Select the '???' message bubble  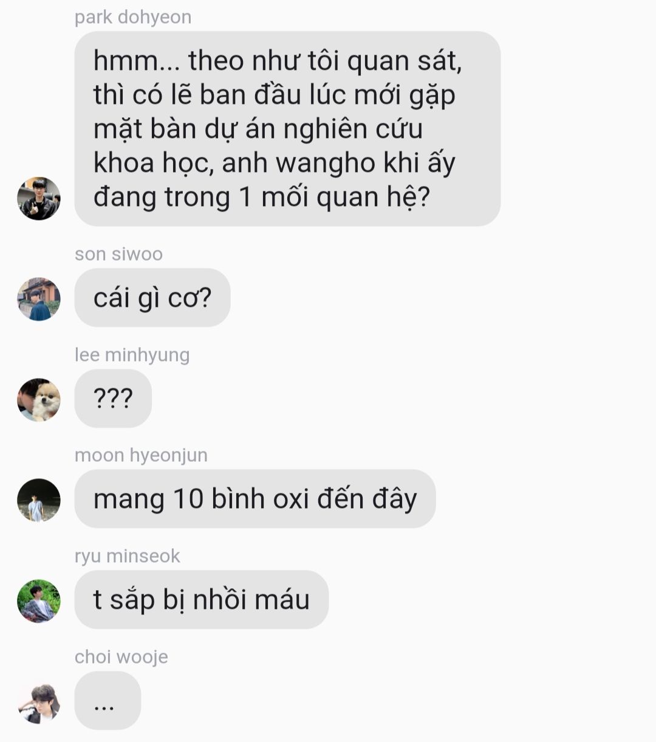point(113,399)
